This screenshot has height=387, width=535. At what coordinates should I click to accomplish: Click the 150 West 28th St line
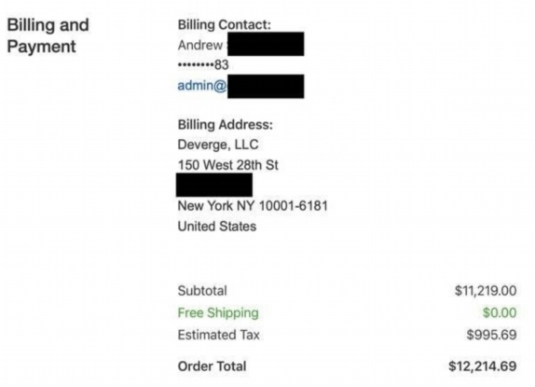coord(228,165)
